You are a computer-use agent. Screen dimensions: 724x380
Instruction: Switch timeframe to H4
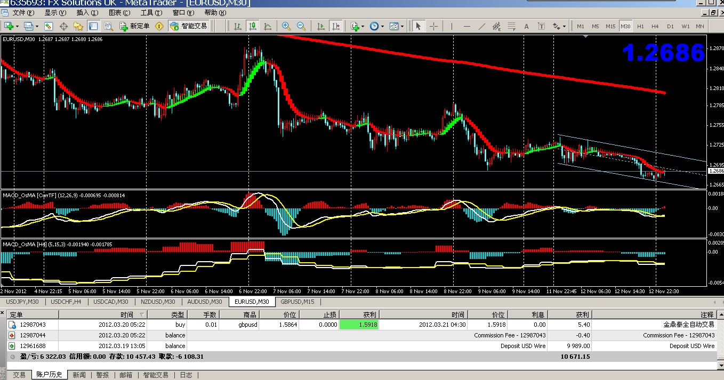(x=655, y=26)
